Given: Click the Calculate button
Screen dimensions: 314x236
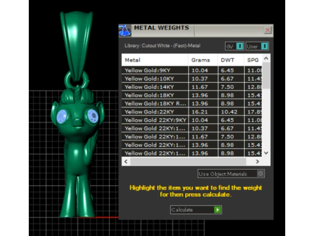Looking at the screenshot, I should pos(196,210).
